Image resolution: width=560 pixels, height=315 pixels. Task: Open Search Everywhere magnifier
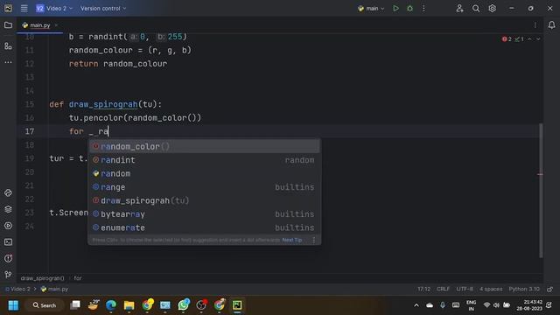pyautogui.click(x=476, y=8)
